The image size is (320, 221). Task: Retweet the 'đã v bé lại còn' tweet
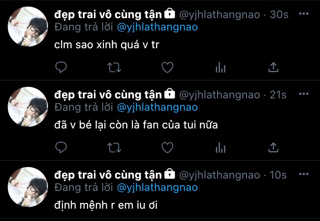[x=114, y=148]
